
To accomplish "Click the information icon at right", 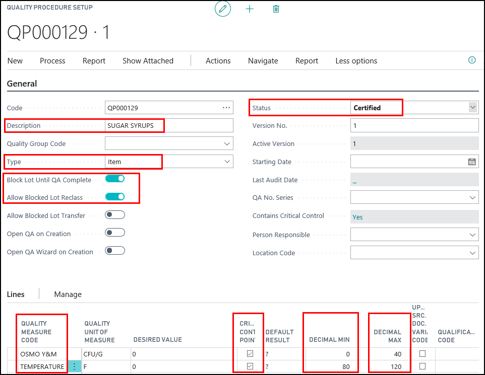I will (x=472, y=60).
